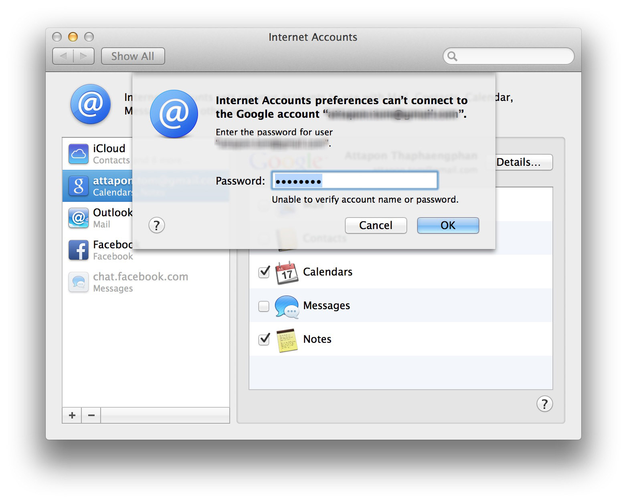This screenshot has height=503, width=627.
Task: Click the Outlook account icon
Action: tap(79, 218)
